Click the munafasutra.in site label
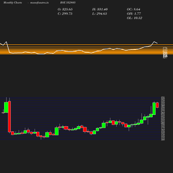Viewport: 173px width, 173px height. click(39, 2)
